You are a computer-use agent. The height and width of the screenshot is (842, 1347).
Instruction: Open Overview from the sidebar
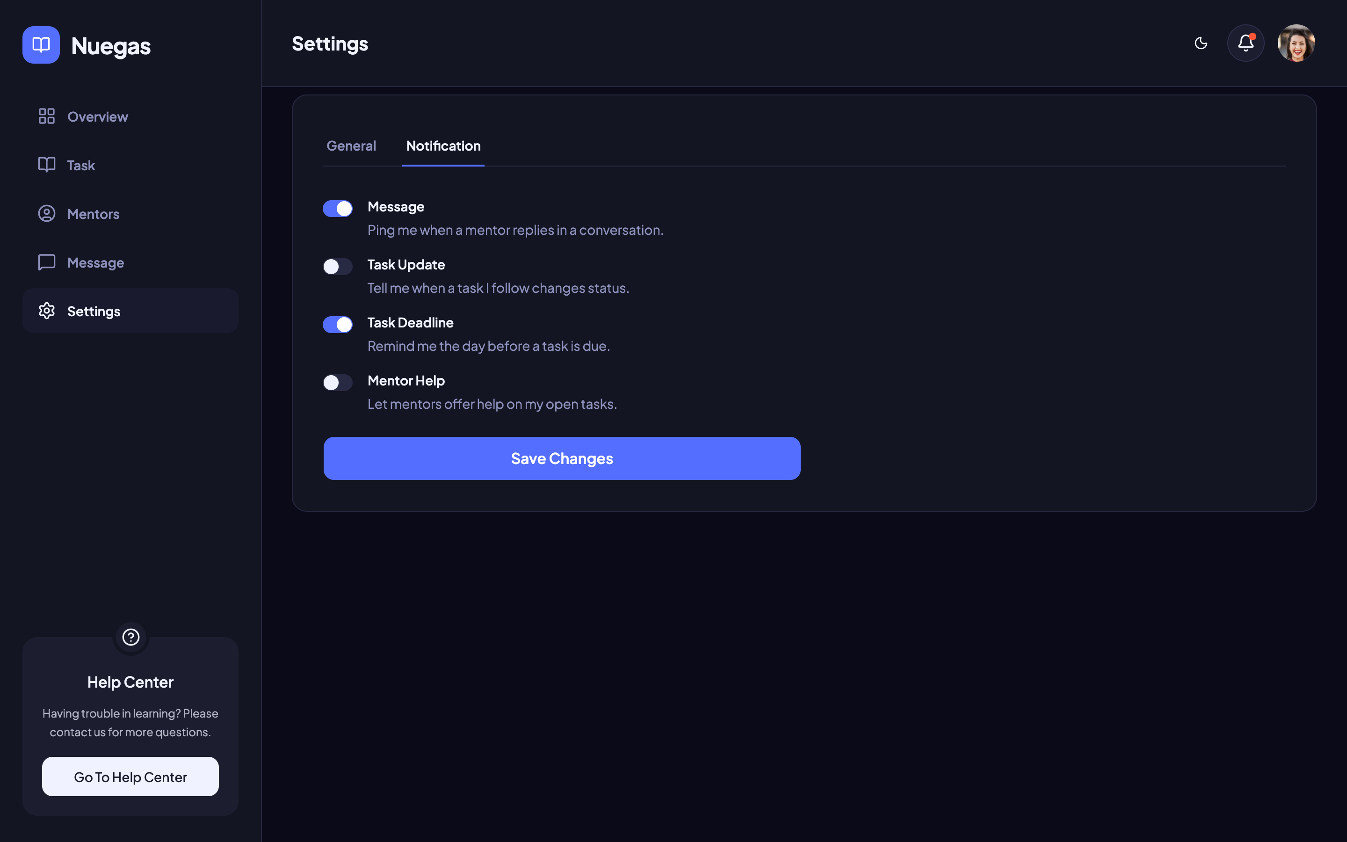(130, 116)
